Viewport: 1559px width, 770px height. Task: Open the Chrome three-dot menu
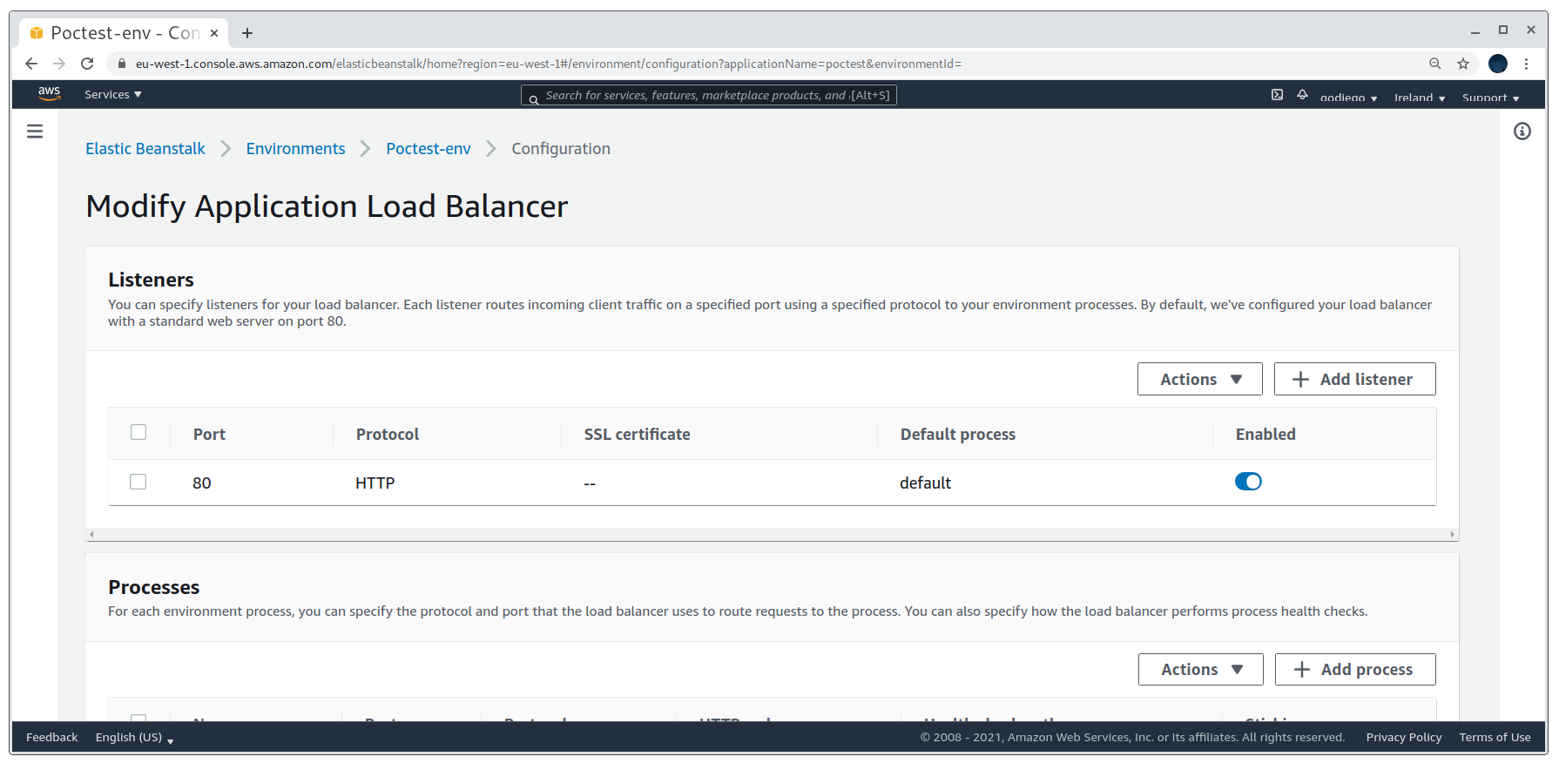[1526, 64]
